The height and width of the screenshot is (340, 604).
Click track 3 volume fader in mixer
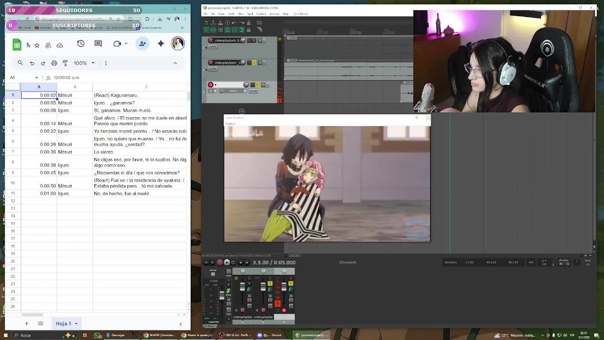284,287
